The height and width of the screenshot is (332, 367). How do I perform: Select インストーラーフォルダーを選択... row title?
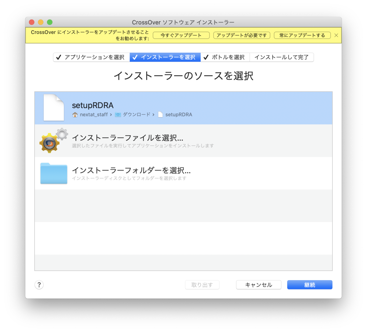(x=131, y=170)
